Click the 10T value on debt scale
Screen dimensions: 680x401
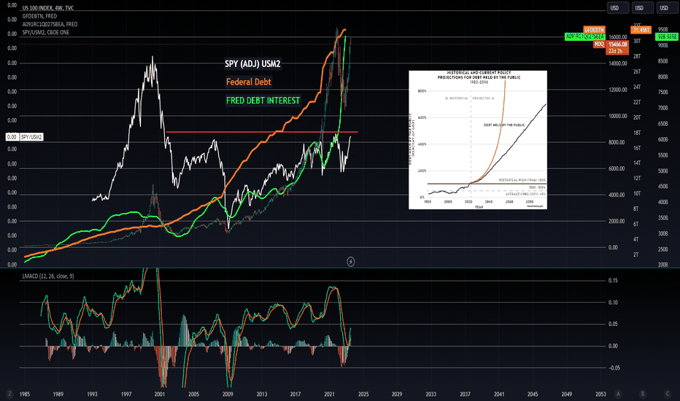(637, 193)
